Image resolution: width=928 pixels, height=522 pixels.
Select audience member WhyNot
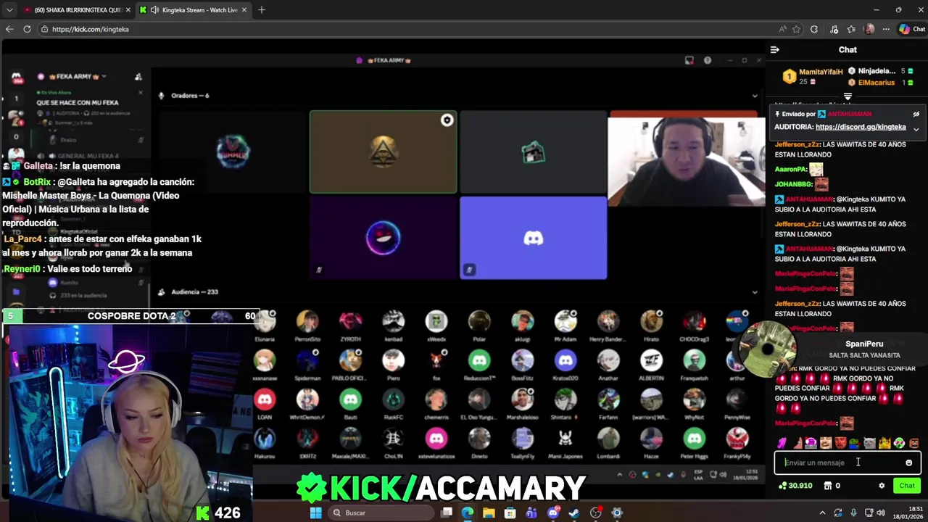[x=694, y=403]
